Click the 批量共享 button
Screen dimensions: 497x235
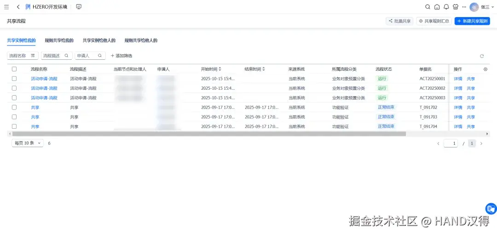point(399,21)
